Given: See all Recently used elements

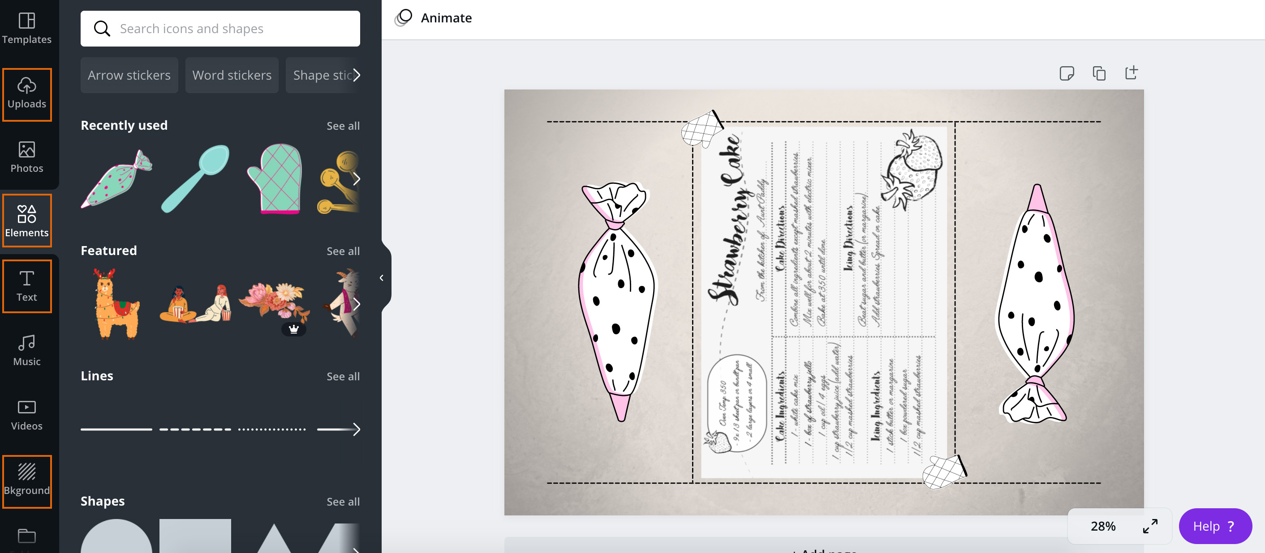Looking at the screenshot, I should (343, 126).
